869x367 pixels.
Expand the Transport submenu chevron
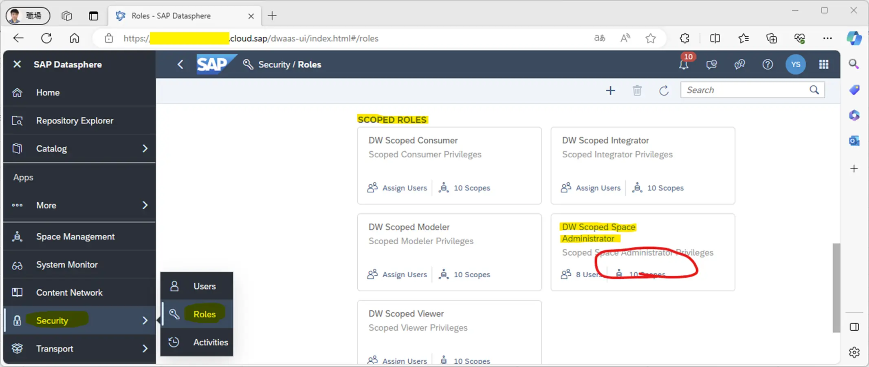coord(145,349)
